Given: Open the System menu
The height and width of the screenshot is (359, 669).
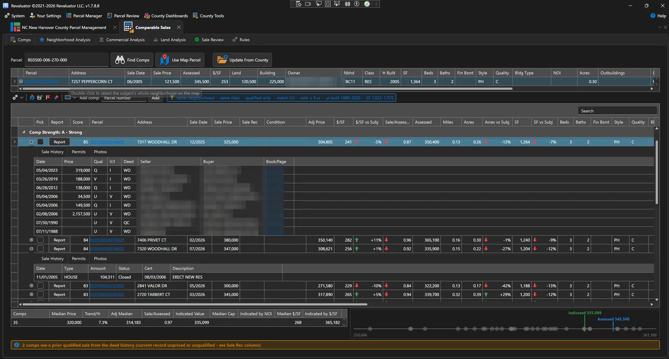Looking at the screenshot, I should pyautogui.click(x=15, y=16).
